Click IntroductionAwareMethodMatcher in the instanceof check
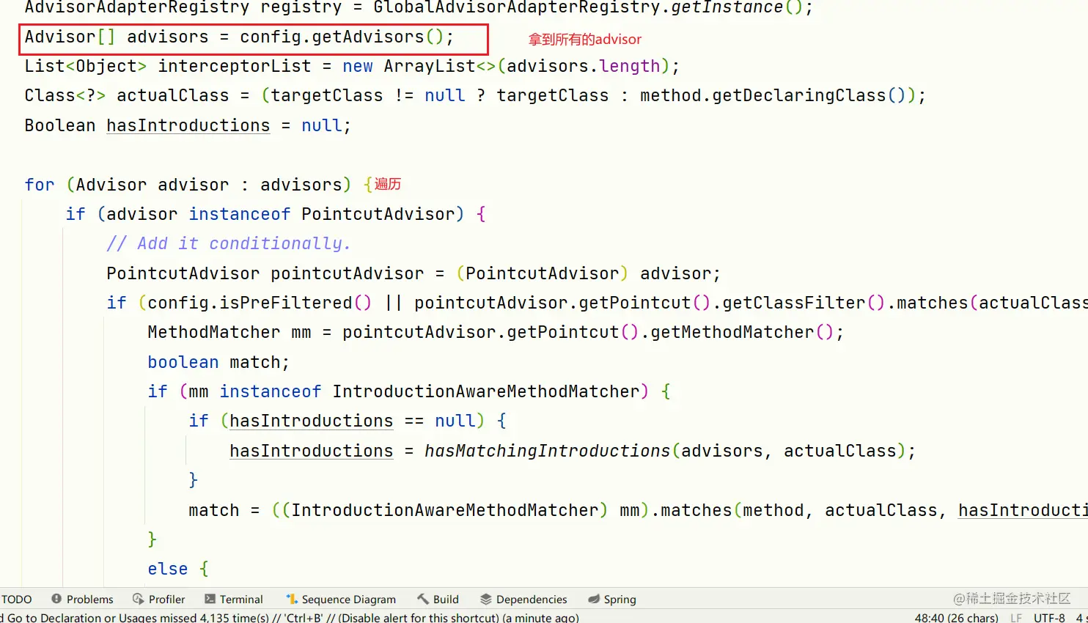This screenshot has height=623, width=1088. [x=486, y=391]
